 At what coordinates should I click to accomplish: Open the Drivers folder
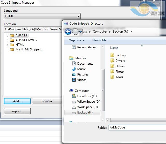point(120,61)
